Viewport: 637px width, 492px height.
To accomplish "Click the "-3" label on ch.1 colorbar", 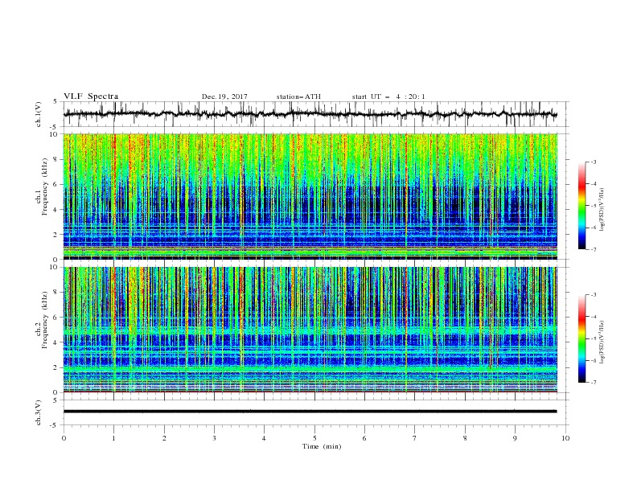I will click(x=594, y=162).
